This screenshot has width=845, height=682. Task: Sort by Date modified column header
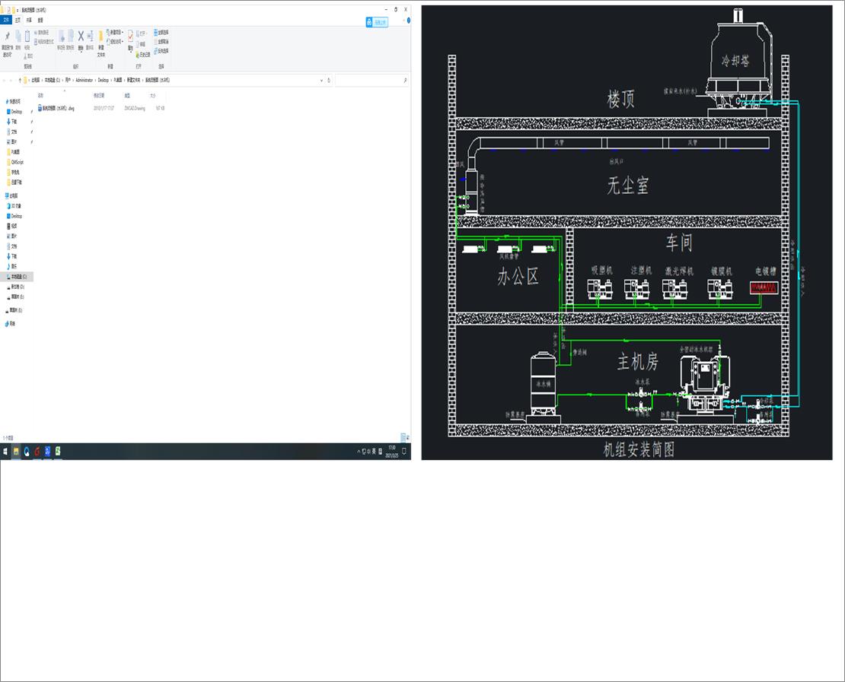click(x=99, y=95)
